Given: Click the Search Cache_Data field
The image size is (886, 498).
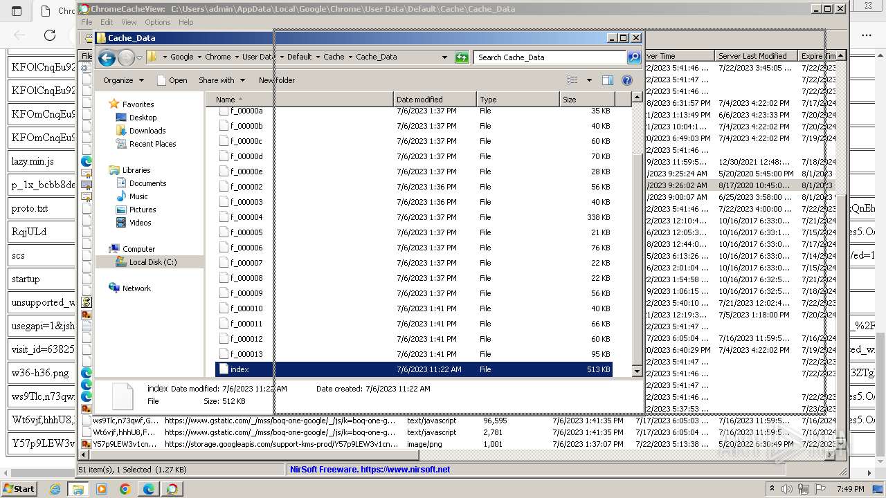Looking at the screenshot, I should point(550,57).
